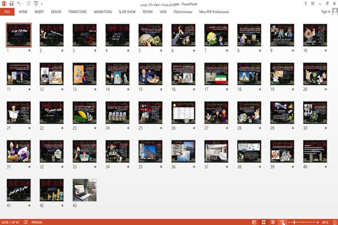Viewport: 338px width, 225px height.
Task: Click animation star icon under slide 38
Action: pyautogui.click(x=260, y=167)
